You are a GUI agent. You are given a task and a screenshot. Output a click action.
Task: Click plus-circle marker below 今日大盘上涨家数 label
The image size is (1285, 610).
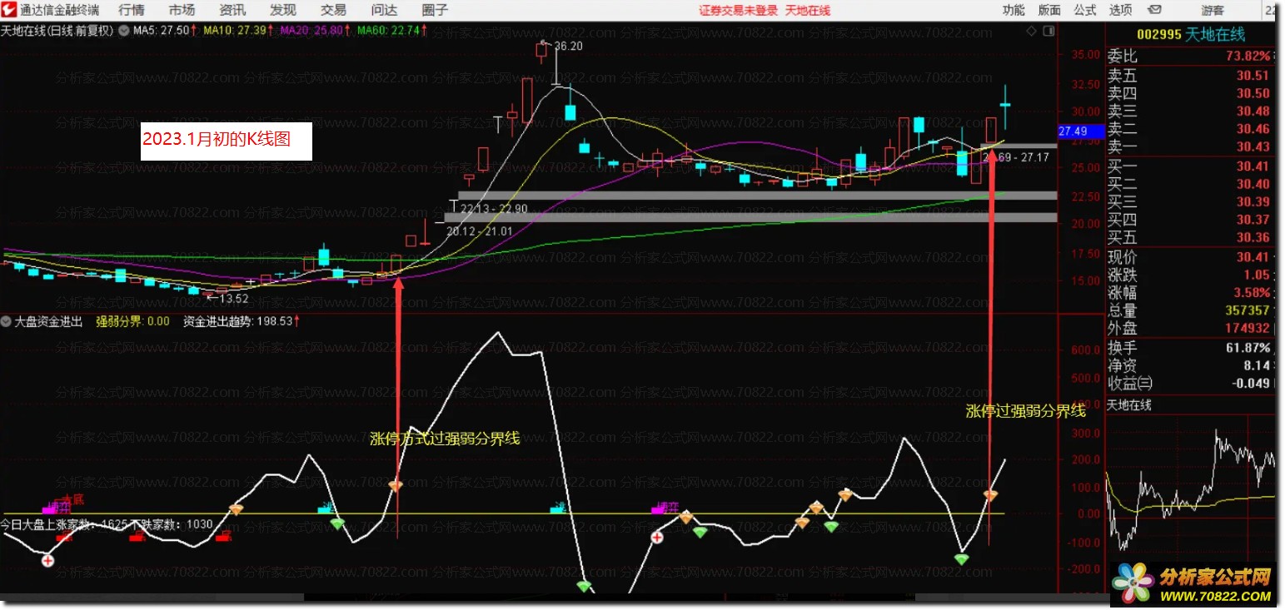click(48, 561)
